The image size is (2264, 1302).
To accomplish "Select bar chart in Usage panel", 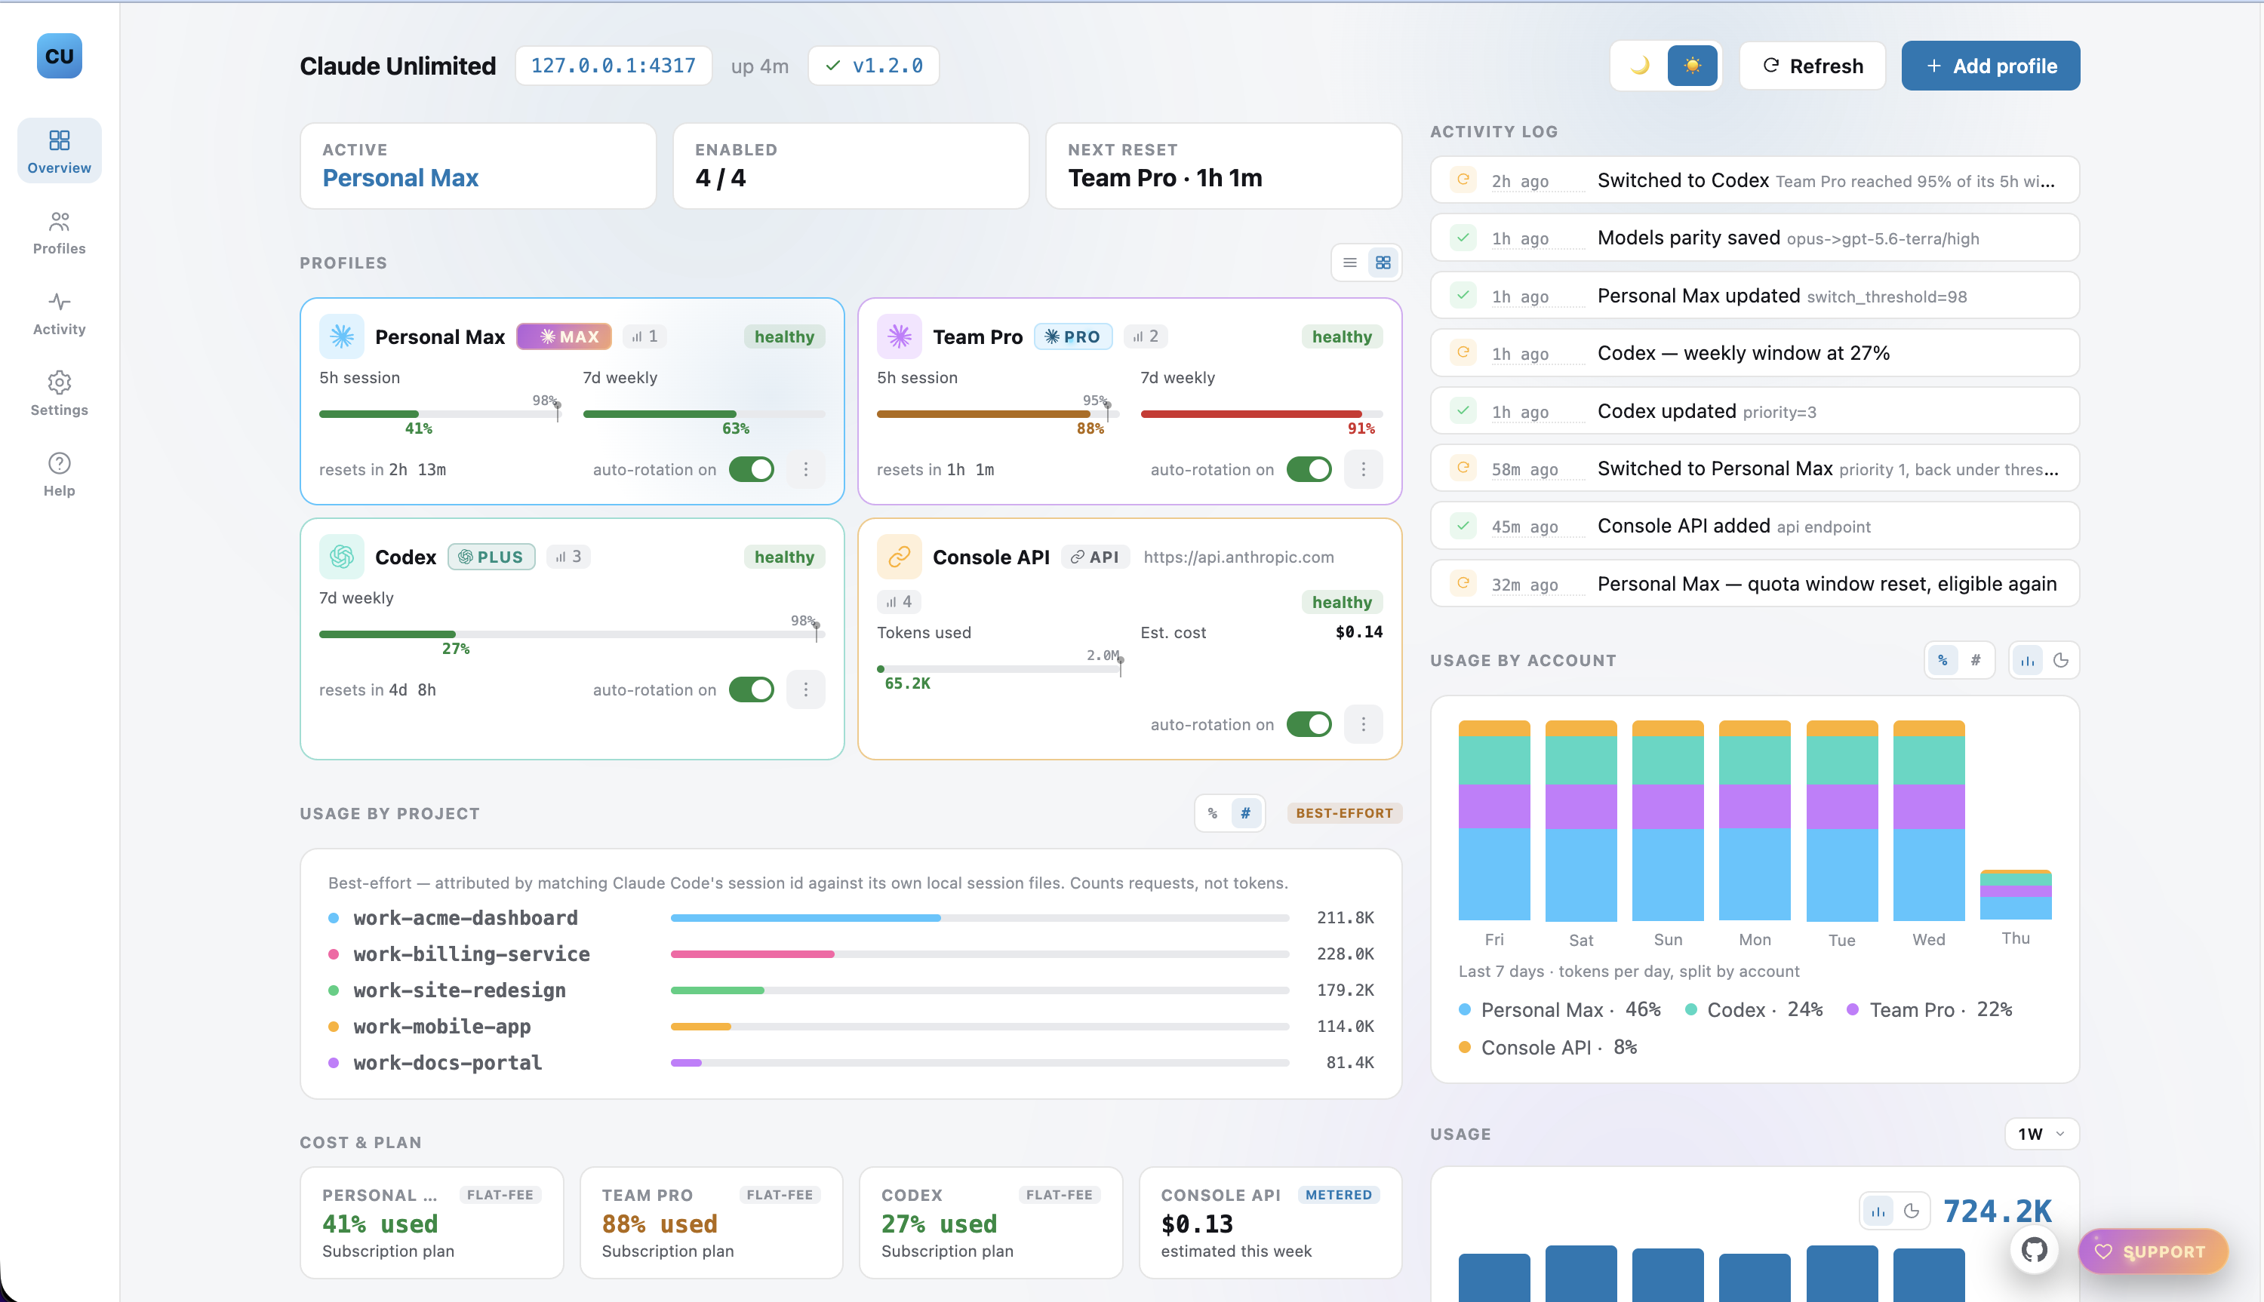I will (x=1878, y=1211).
